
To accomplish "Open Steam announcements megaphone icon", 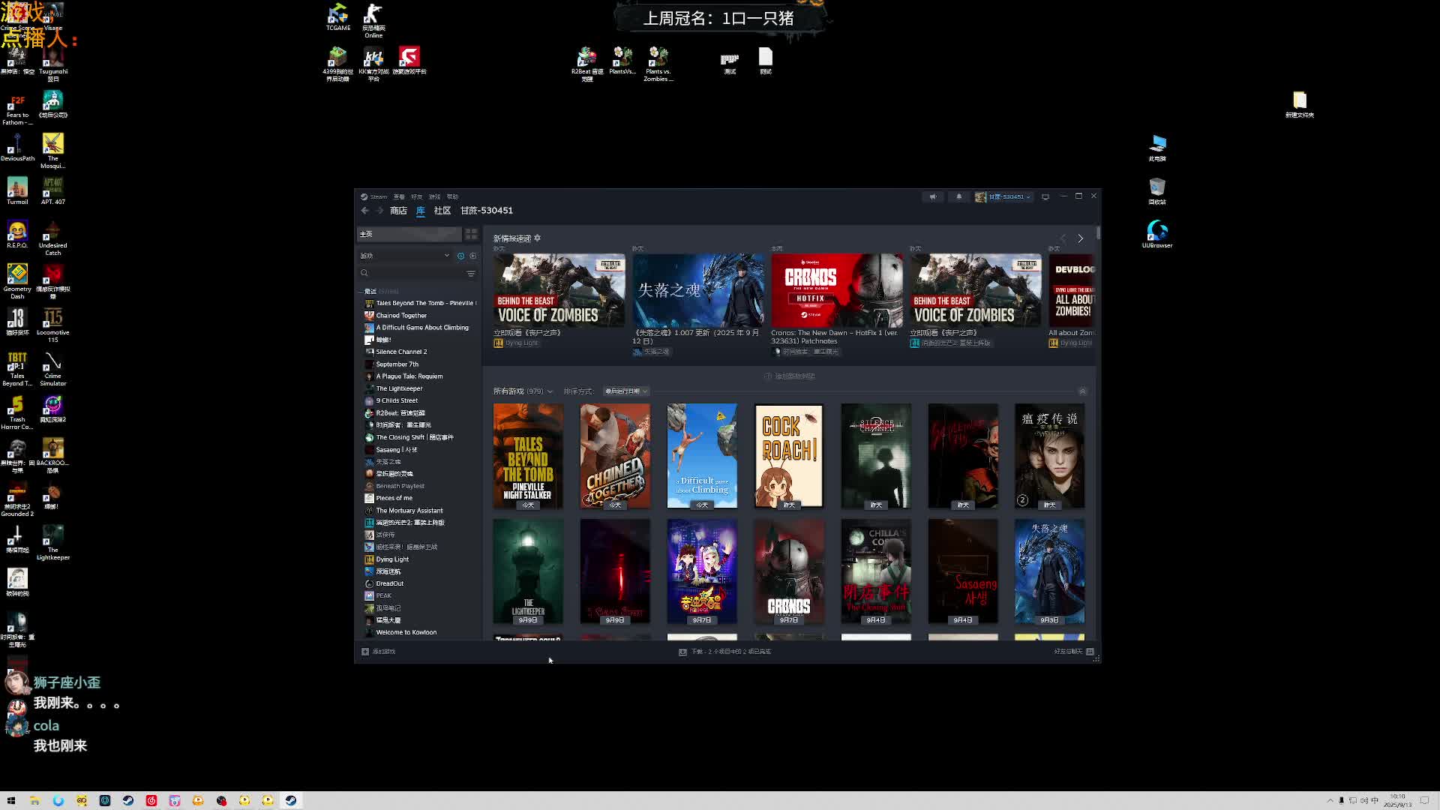I will (x=933, y=196).
